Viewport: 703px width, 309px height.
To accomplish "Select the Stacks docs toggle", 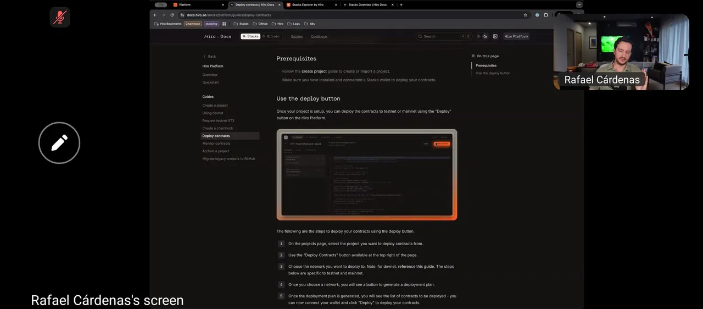I will click(250, 36).
